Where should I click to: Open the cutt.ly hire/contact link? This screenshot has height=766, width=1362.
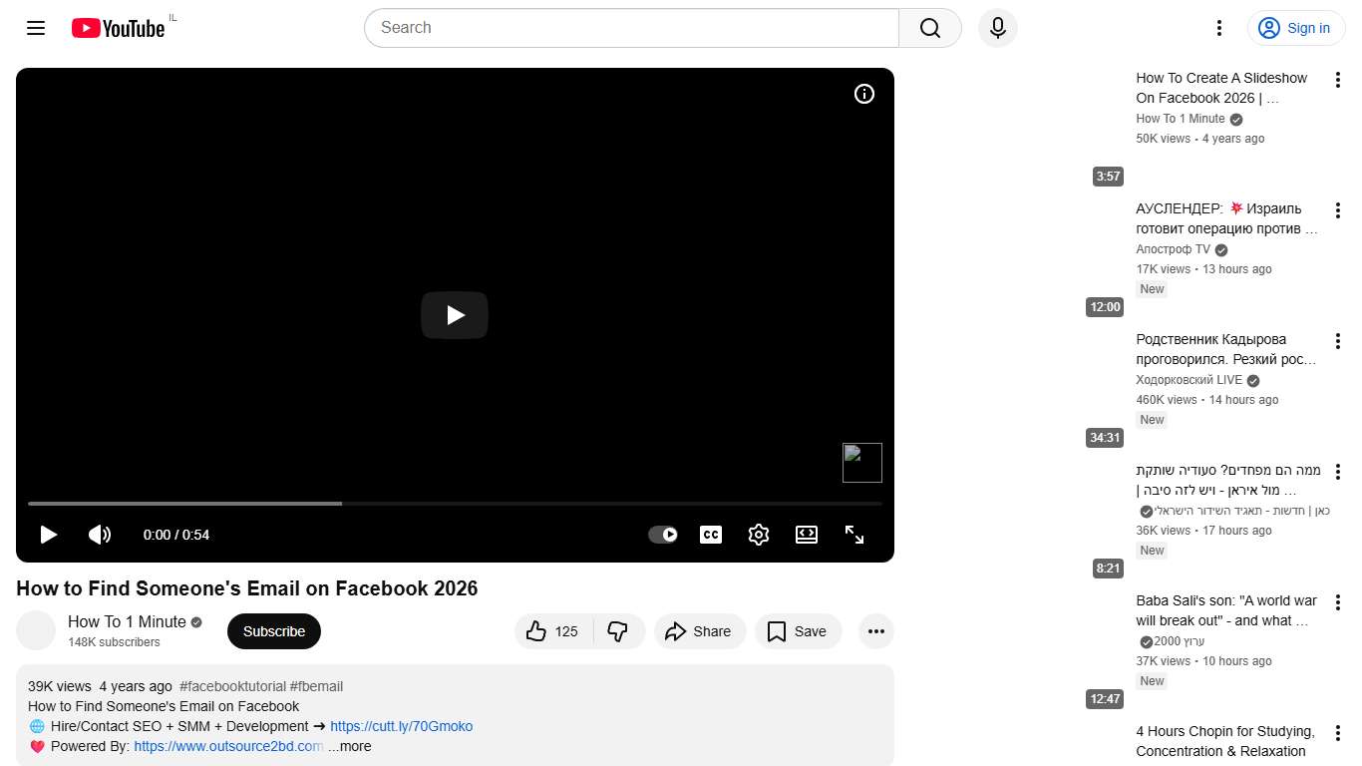tap(401, 726)
